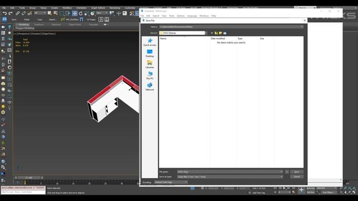The width and height of the screenshot is (358, 201).
Task: Expand the File name dropdown arrow
Action: tap(281, 171)
